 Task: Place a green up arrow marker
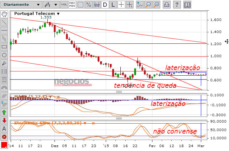[4, 112]
